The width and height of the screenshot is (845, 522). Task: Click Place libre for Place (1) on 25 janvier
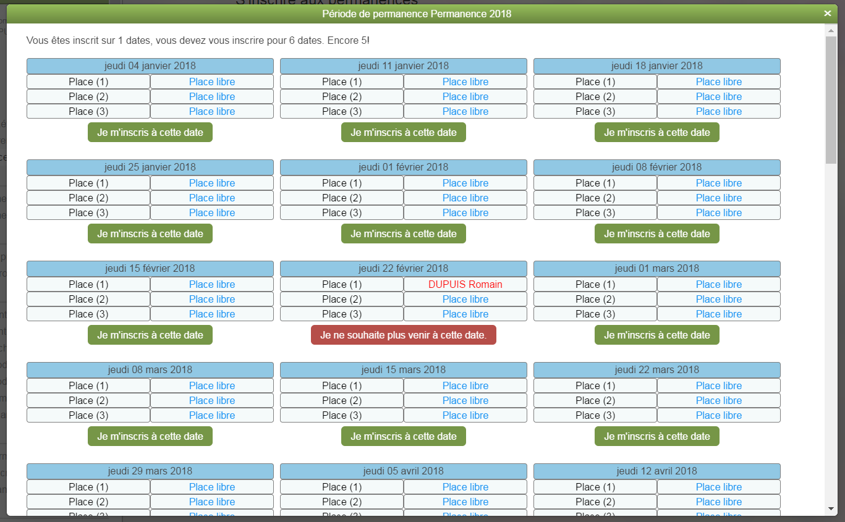pos(212,183)
